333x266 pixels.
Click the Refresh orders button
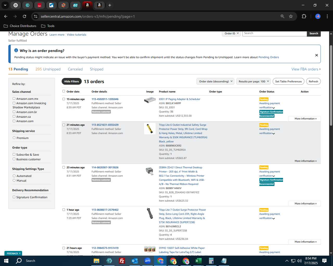click(x=313, y=81)
